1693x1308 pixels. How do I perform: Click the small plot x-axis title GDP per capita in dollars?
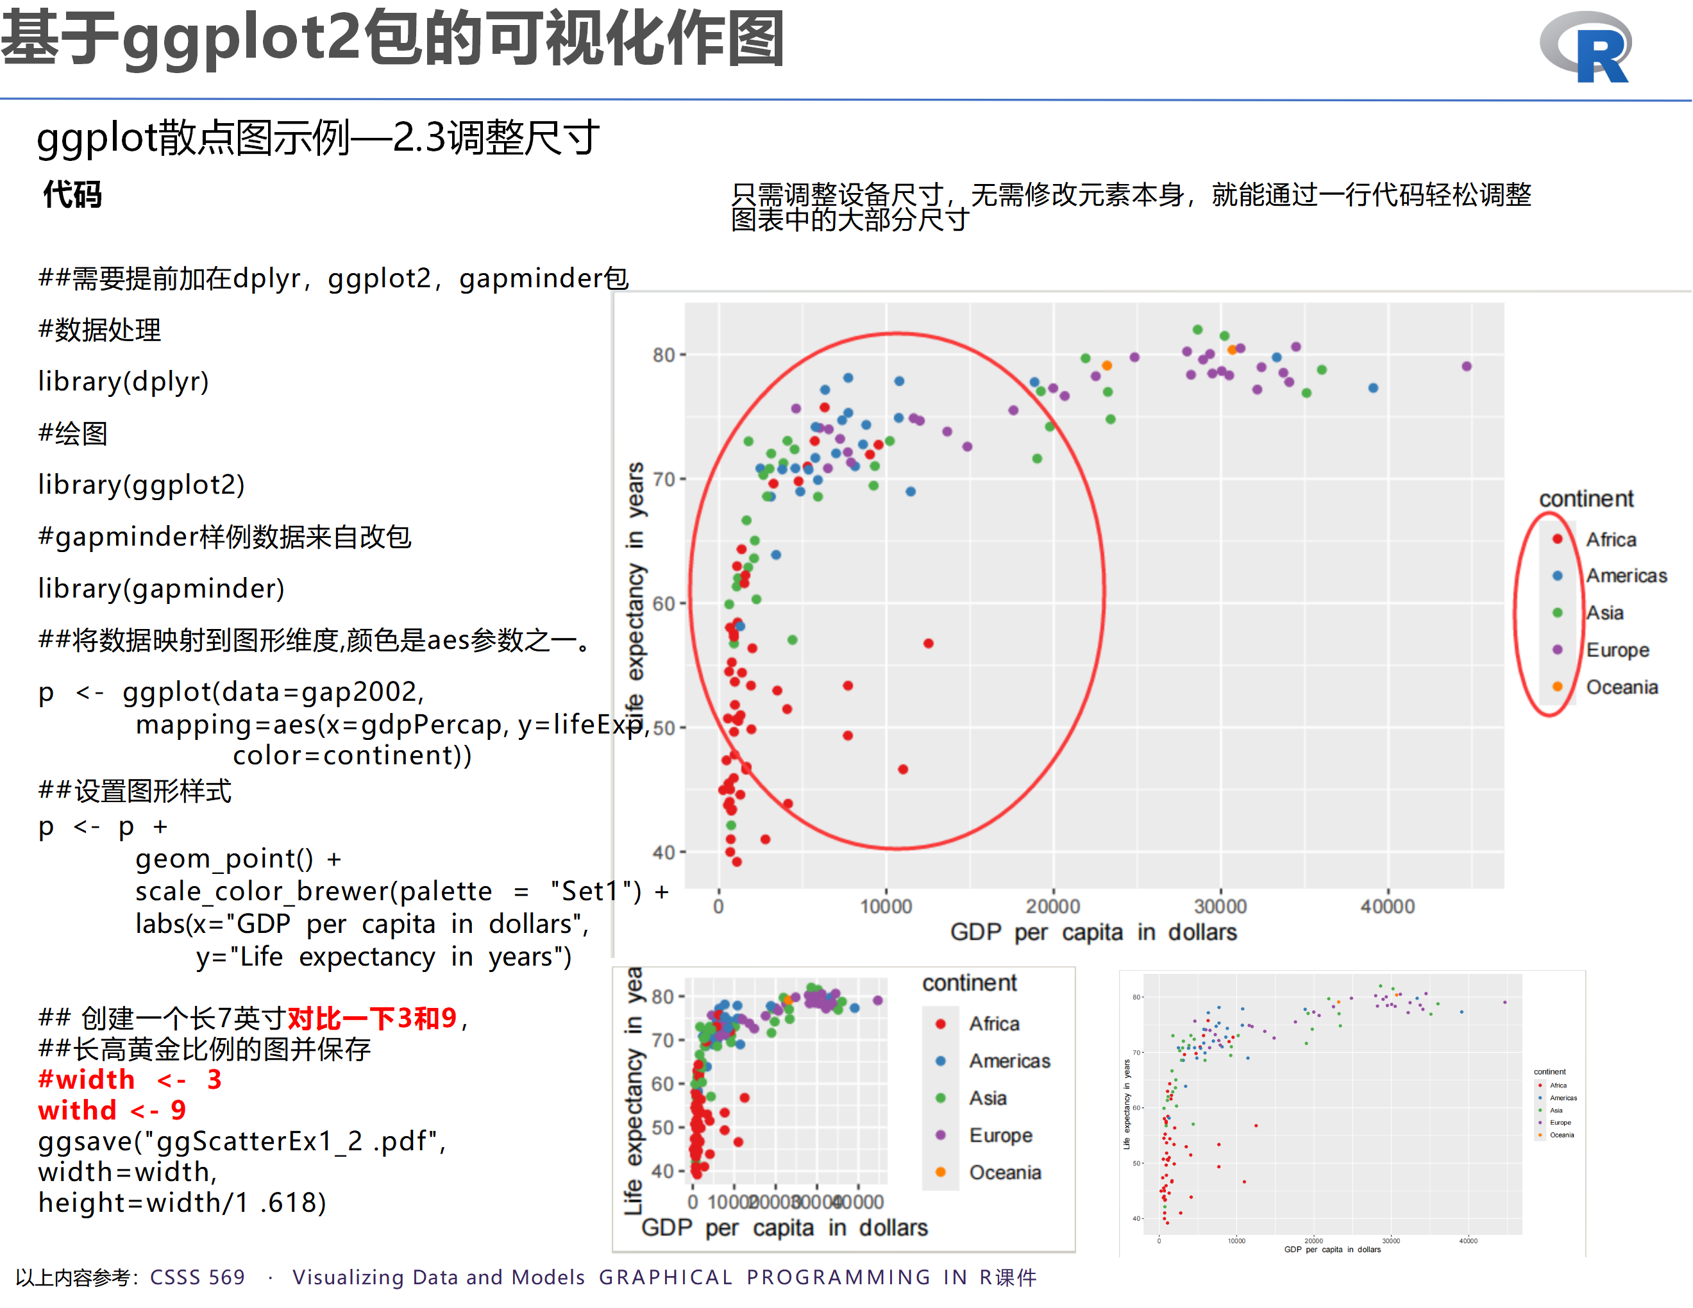point(784,1228)
